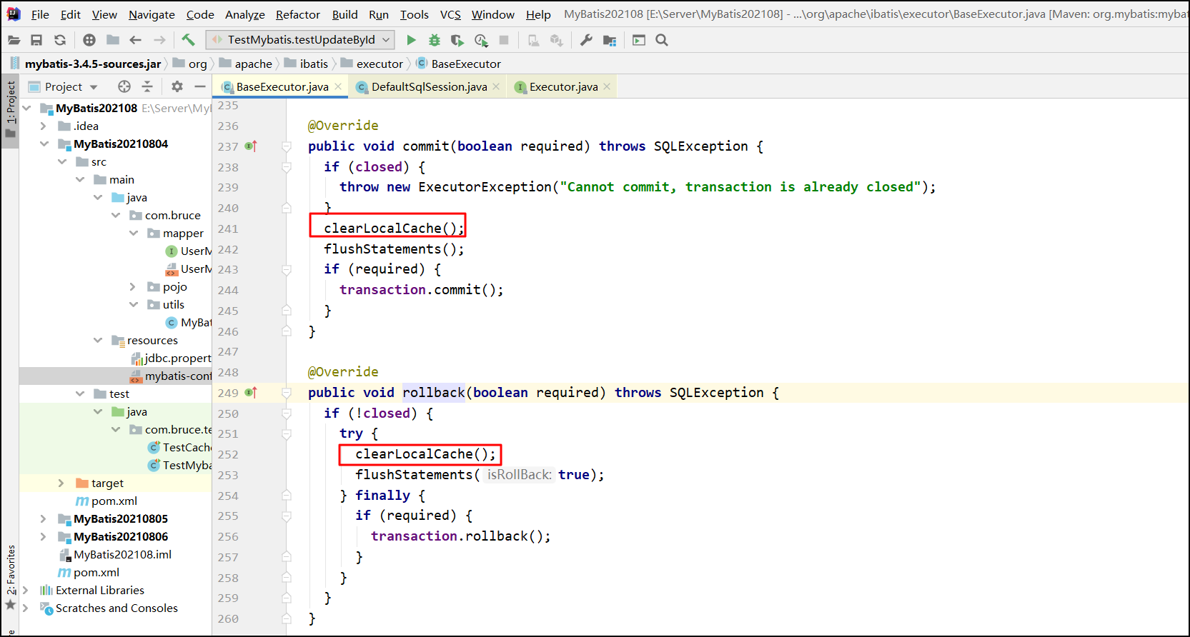Screen dimensions: 1190x637
Task: Expand External Libraries node
Action: [x=26, y=591]
